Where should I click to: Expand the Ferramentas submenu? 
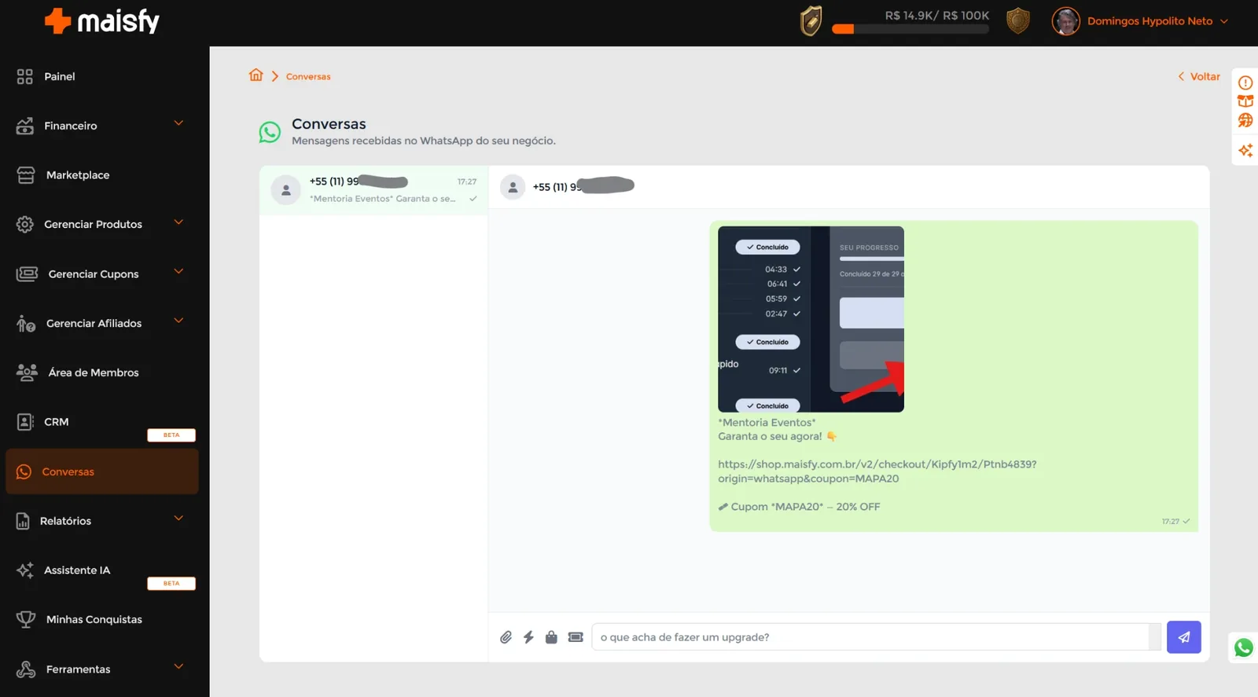point(178,667)
